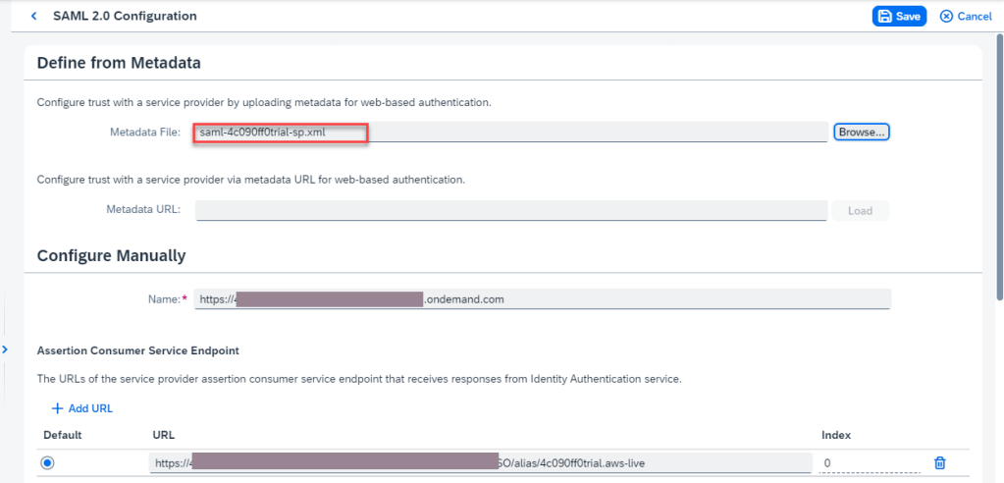
Task: Delete the endpoint row with trash icon
Action: [x=939, y=463]
